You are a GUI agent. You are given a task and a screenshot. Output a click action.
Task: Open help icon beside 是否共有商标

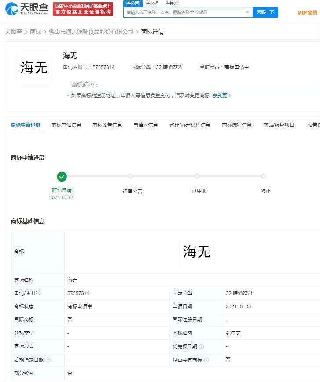point(206,360)
